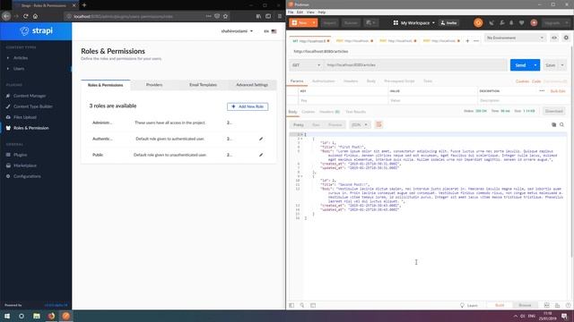Open Content Type Builder in sidebar
This screenshot has width=574, height=322.
click(32, 106)
